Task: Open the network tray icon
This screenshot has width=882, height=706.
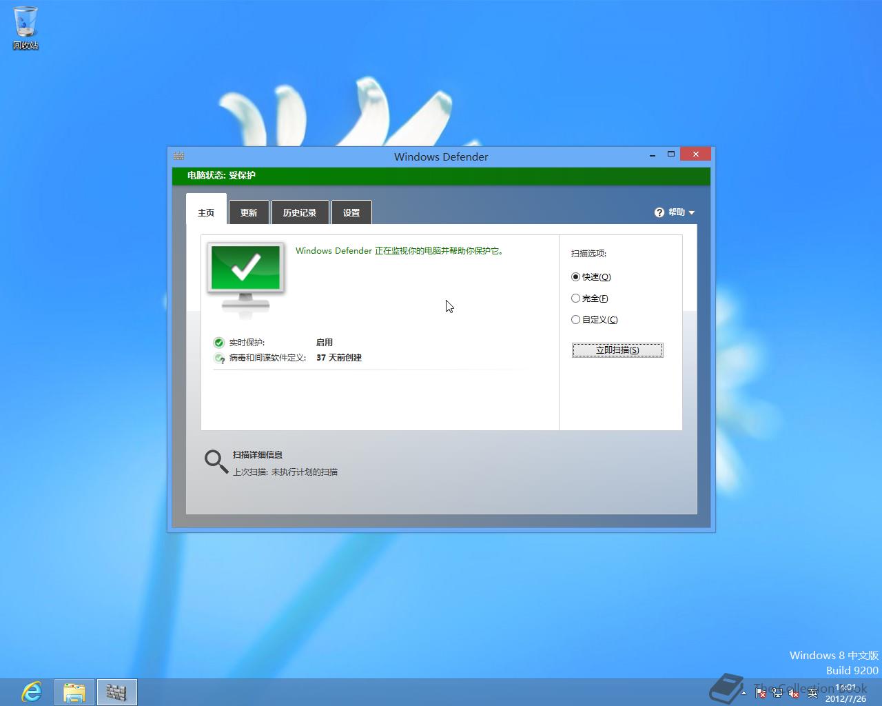Action: (777, 692)
